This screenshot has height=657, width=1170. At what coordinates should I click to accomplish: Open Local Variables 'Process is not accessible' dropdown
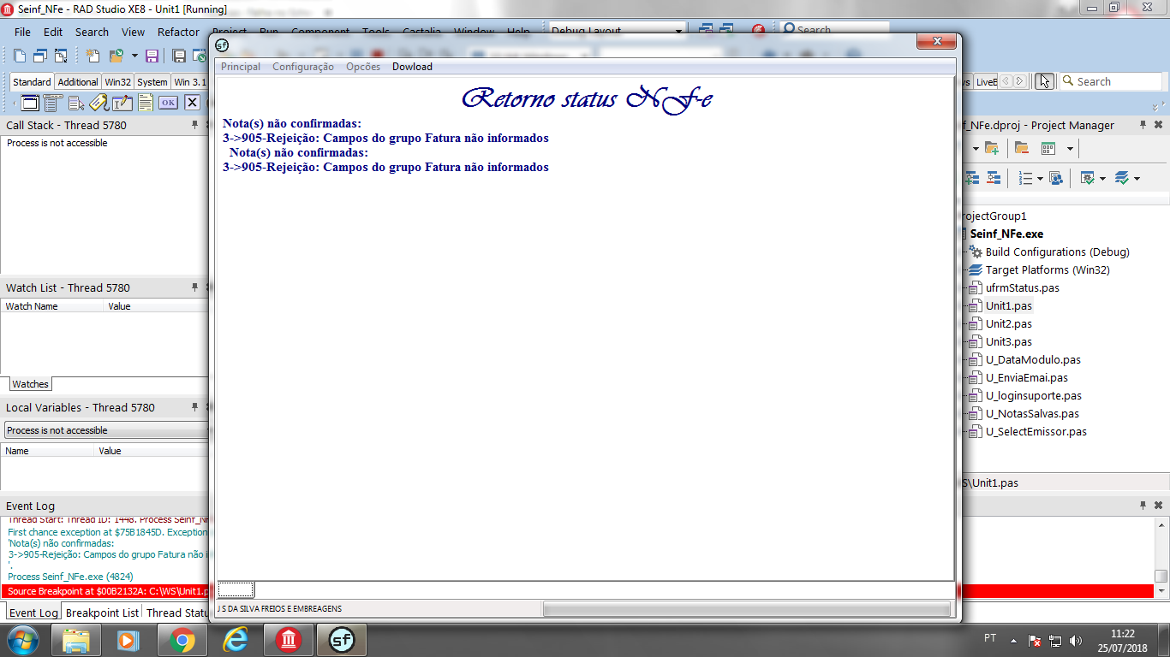(106, 430)
